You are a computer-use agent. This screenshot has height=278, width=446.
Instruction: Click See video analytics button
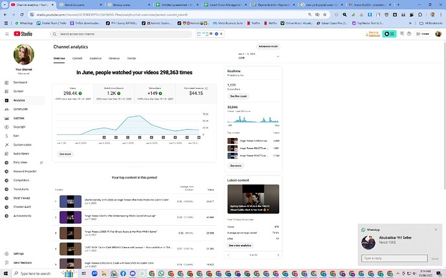coord(240,245)
